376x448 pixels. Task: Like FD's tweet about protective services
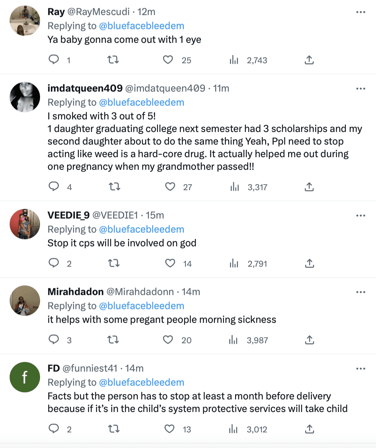coord(169,429)
